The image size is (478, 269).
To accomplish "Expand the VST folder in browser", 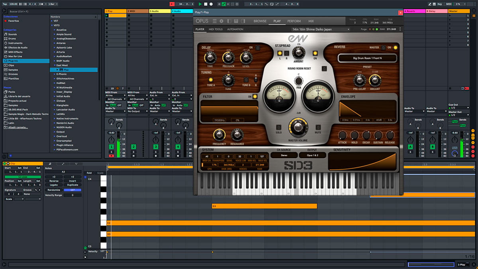I will pos(51,21).
